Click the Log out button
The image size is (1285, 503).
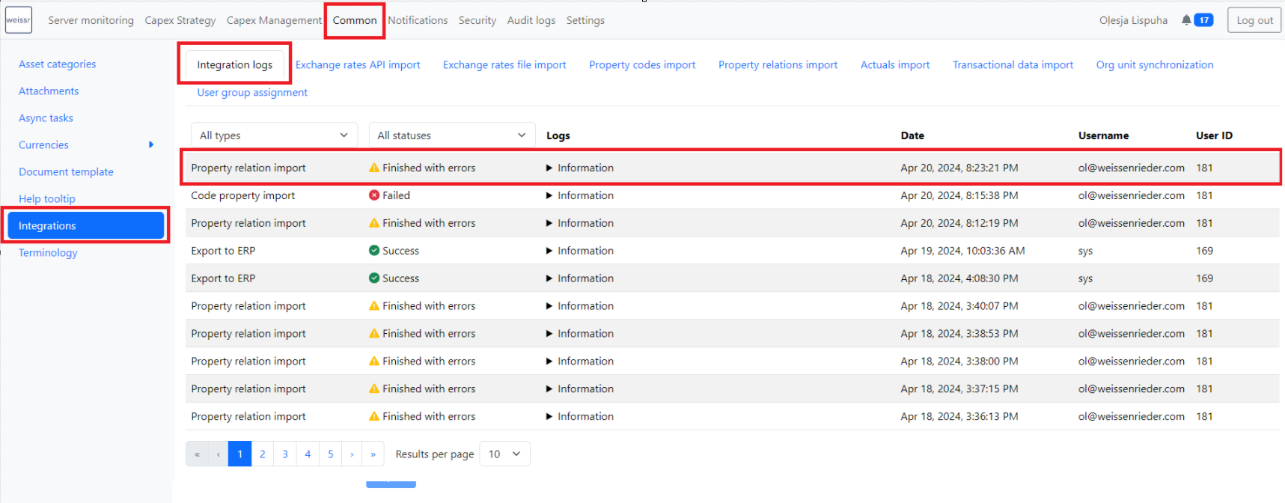[1254, 20]
